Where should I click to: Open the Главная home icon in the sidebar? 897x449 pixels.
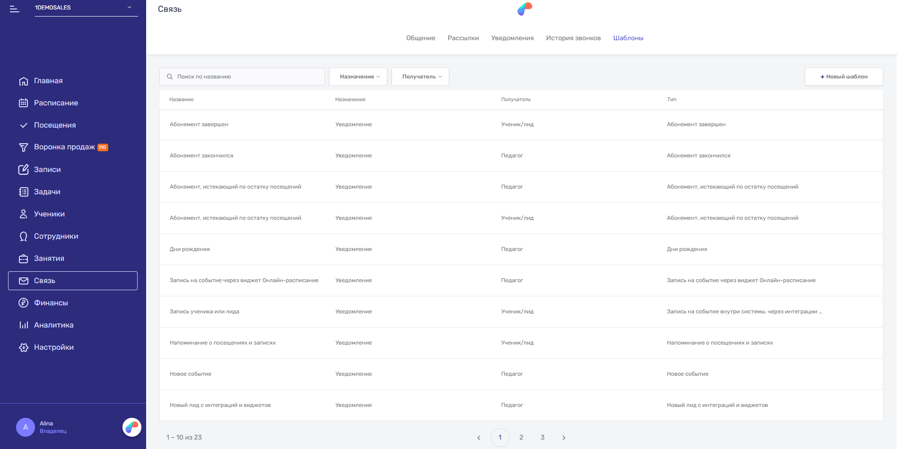tap(24, 81)
